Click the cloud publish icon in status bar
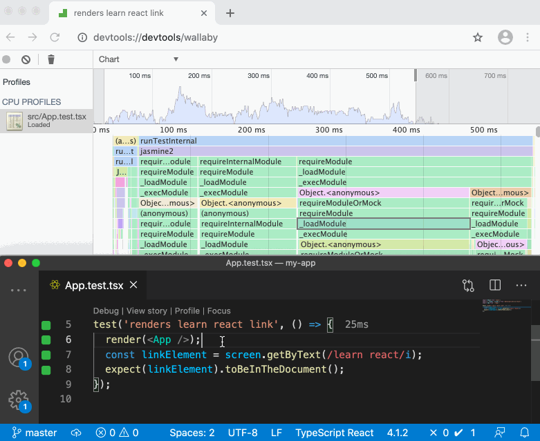The height and width of the screenshot is (441, 540). [x=76, y=433]
